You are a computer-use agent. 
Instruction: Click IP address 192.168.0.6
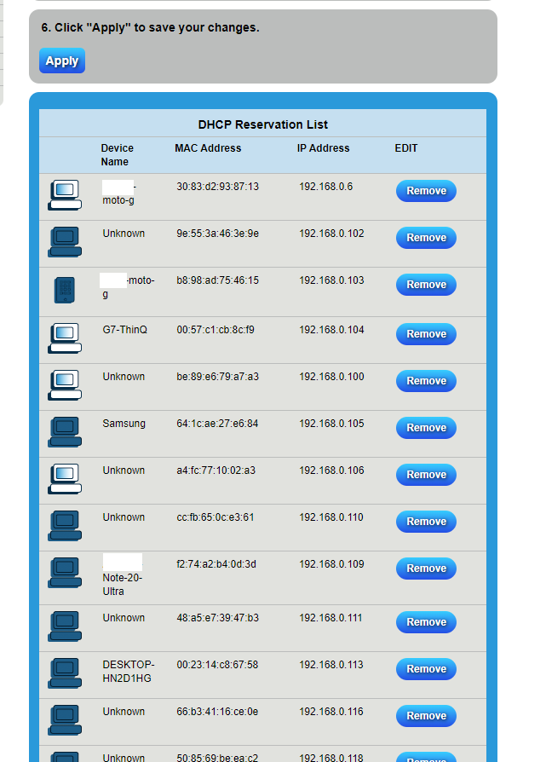(326, 187)
